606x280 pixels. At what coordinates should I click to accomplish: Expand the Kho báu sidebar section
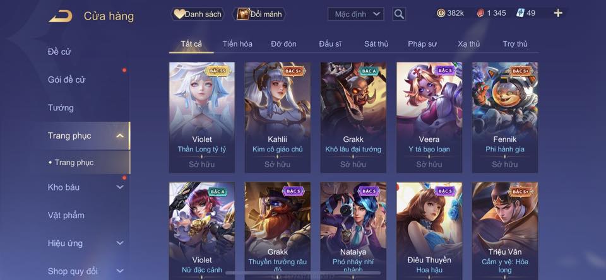pos(120,187)
